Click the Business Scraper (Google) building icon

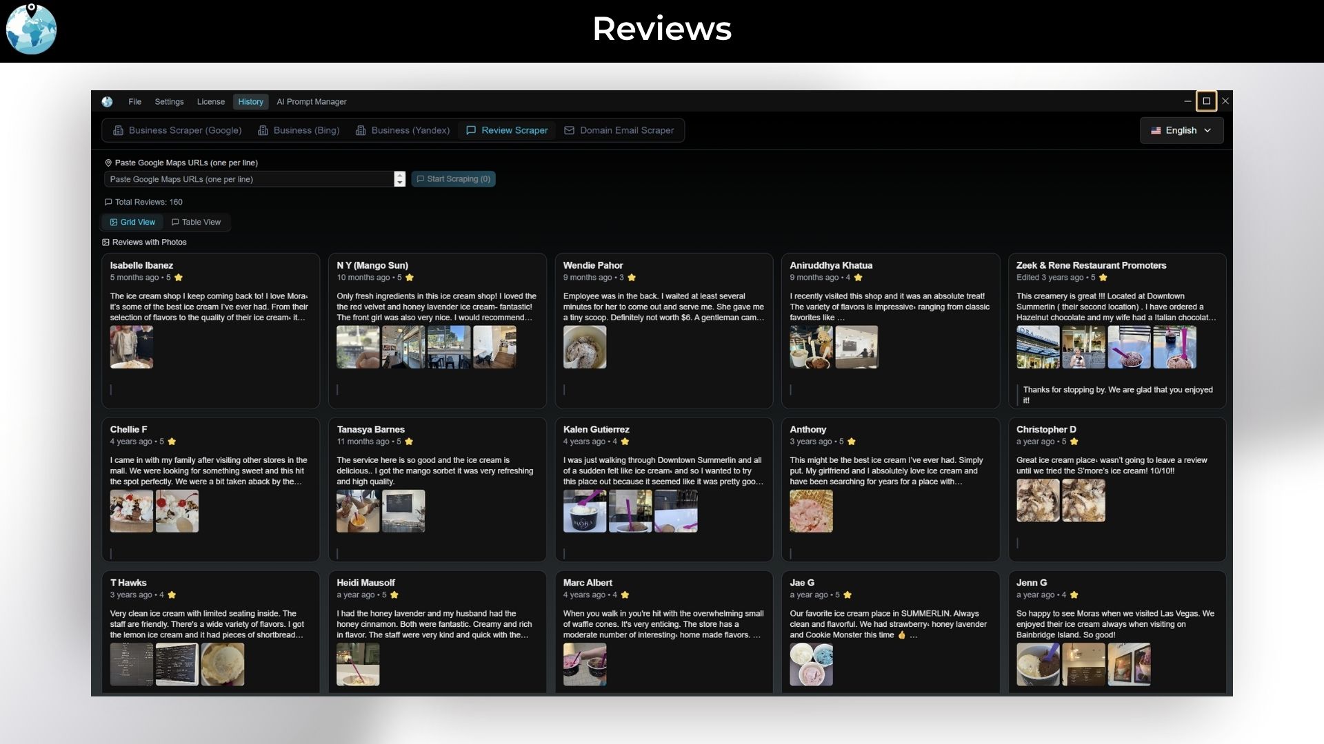[x=119, y=130]
